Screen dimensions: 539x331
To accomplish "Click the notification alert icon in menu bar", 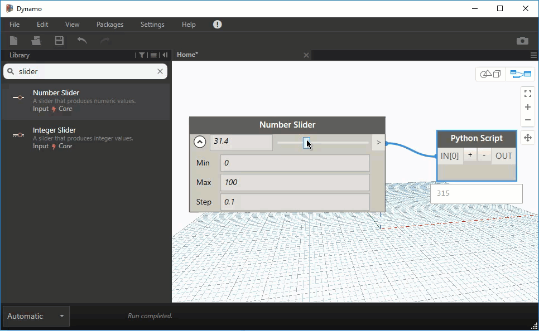I will click(x=217, y=25).
